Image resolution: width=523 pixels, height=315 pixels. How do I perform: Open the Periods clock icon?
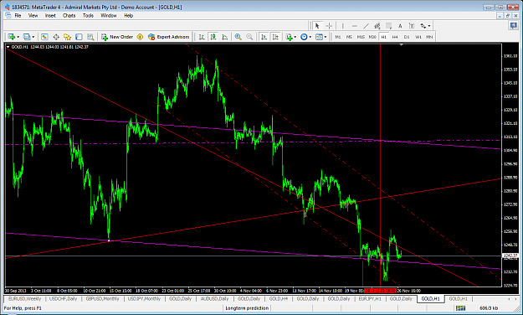point(304,37)
